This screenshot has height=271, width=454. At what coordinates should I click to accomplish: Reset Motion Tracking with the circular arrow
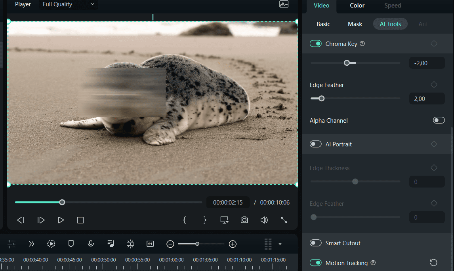click(x=434, y=262)
